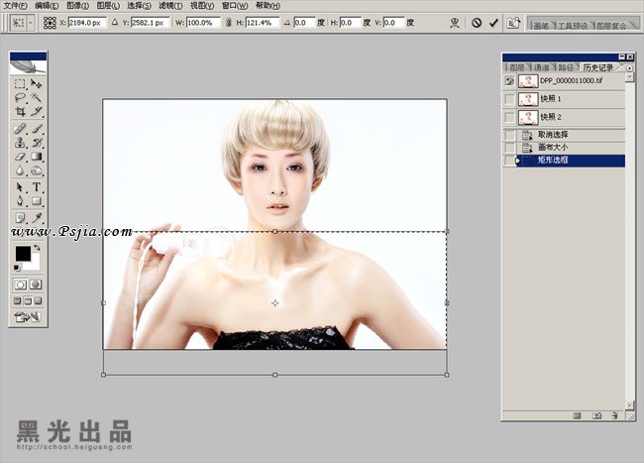Image resolution: width=644 pixels, height=463 pixels.
Task: Click the X position input field
Action: point(87,22)
